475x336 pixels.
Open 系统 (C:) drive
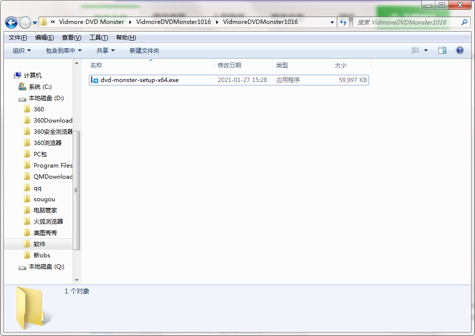pyautogui.click(x=40, y=87)
